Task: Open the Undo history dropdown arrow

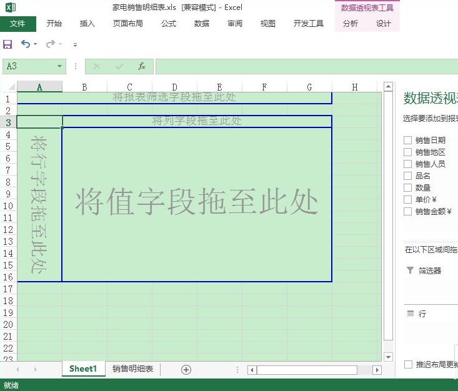Action: [35, 44]
